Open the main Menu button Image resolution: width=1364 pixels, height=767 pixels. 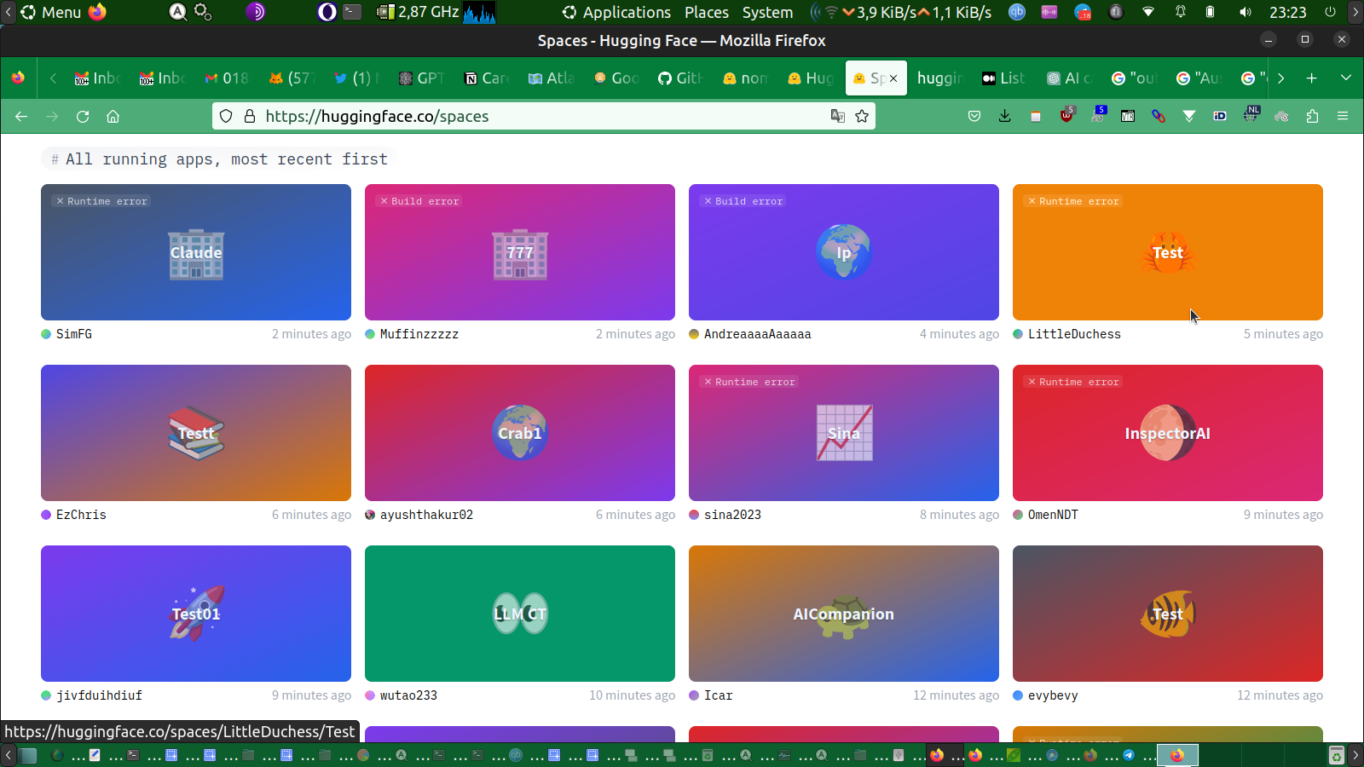tap(51, 12)
